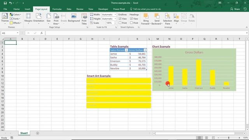Toggle Gridlines View checkbox

pyautogui.click(x=120, y=19)
